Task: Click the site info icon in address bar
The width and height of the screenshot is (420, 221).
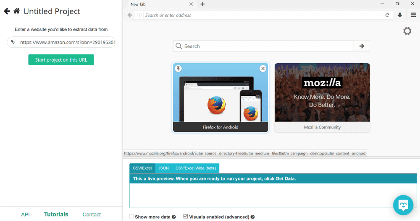Action: [139, 15]
